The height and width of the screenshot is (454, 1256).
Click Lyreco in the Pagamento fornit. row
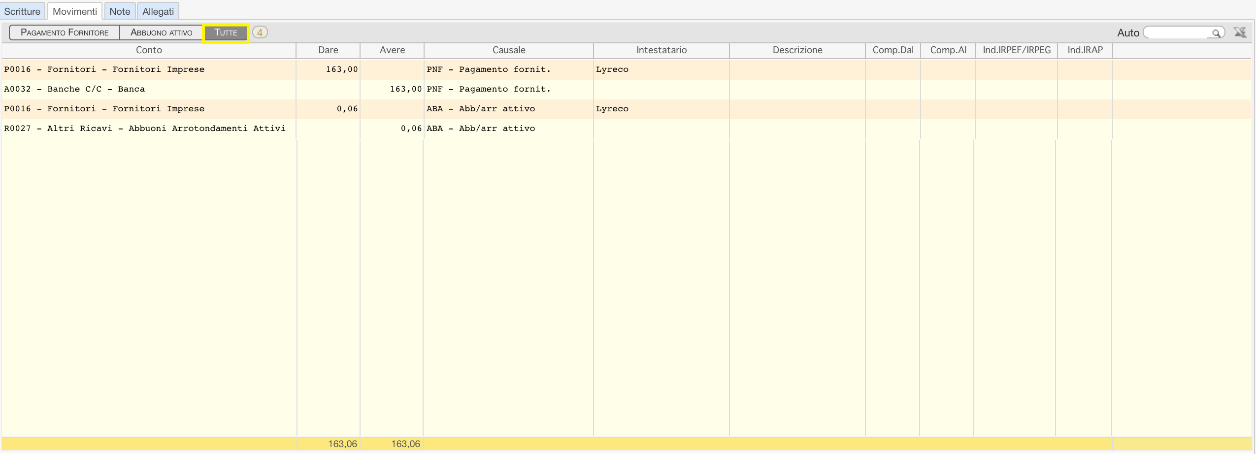coord(612,69)
